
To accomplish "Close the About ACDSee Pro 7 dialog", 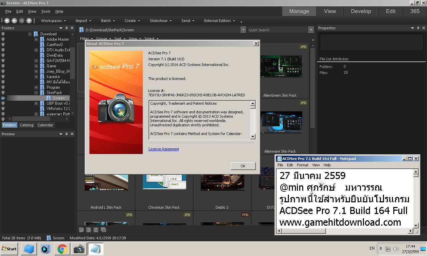I will (x=256, y=43).
